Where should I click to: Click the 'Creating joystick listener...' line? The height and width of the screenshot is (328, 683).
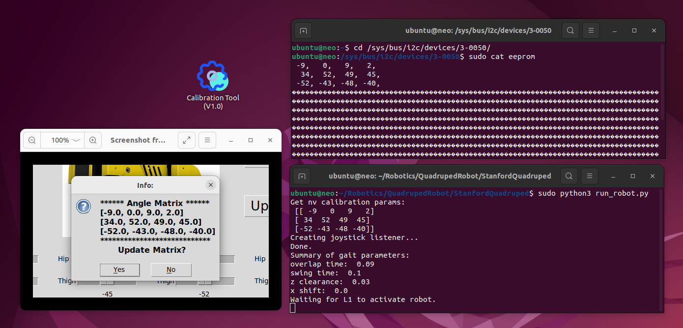[354, 238]
